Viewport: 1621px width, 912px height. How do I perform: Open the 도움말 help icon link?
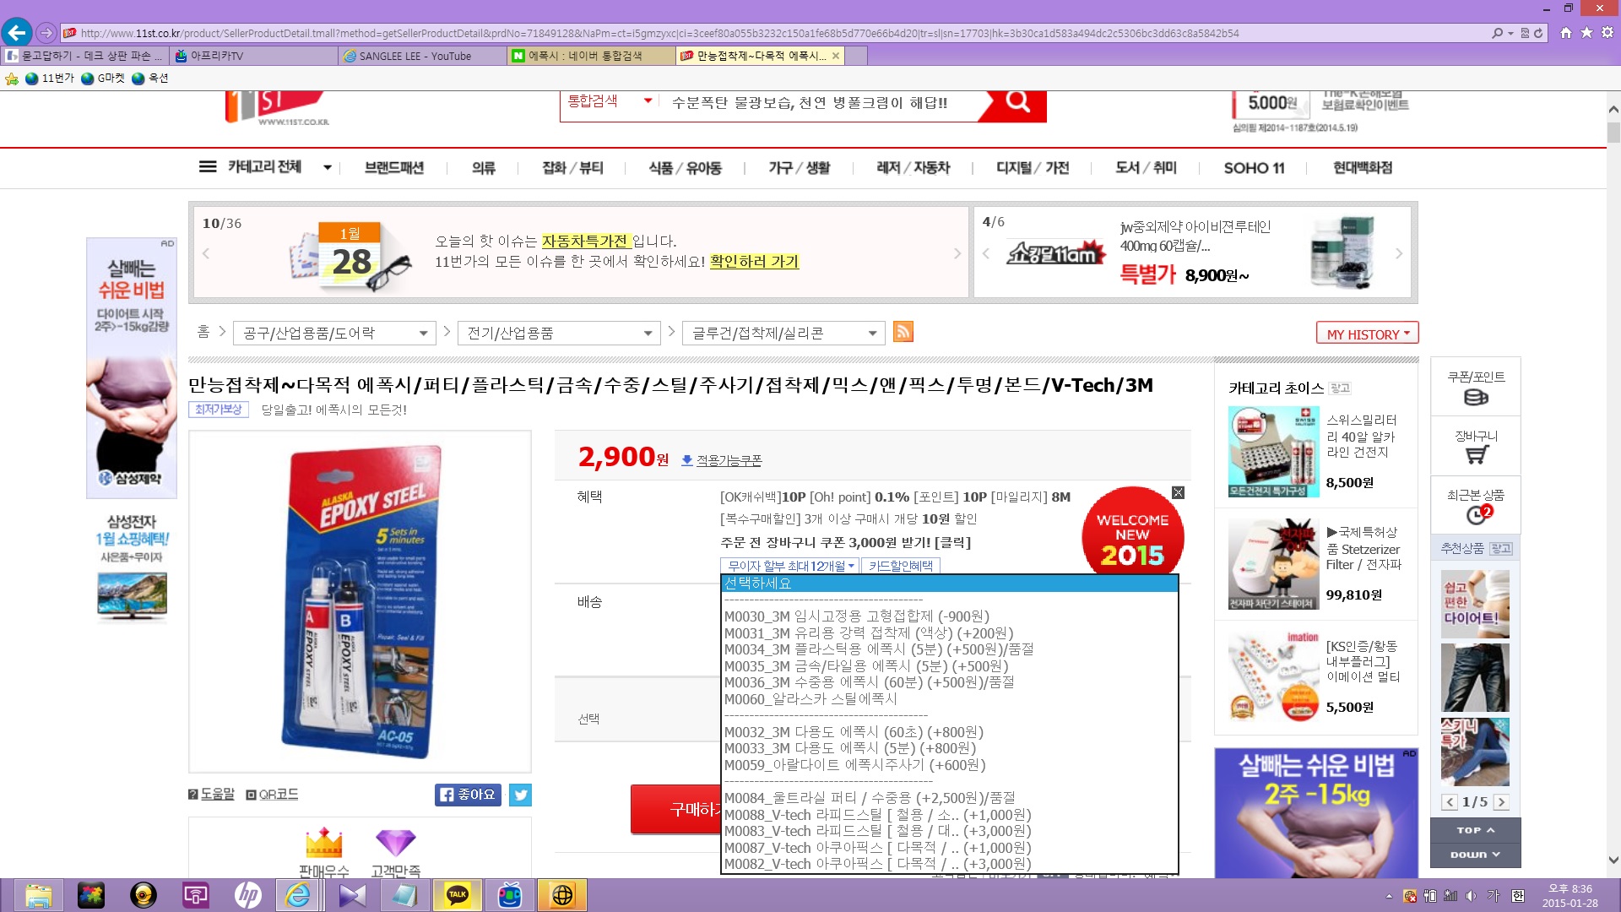click(x=211, y=794)
